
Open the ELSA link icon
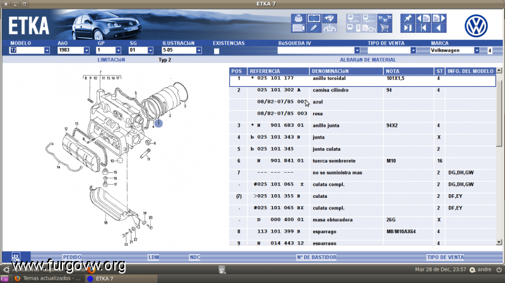(353, 18)
